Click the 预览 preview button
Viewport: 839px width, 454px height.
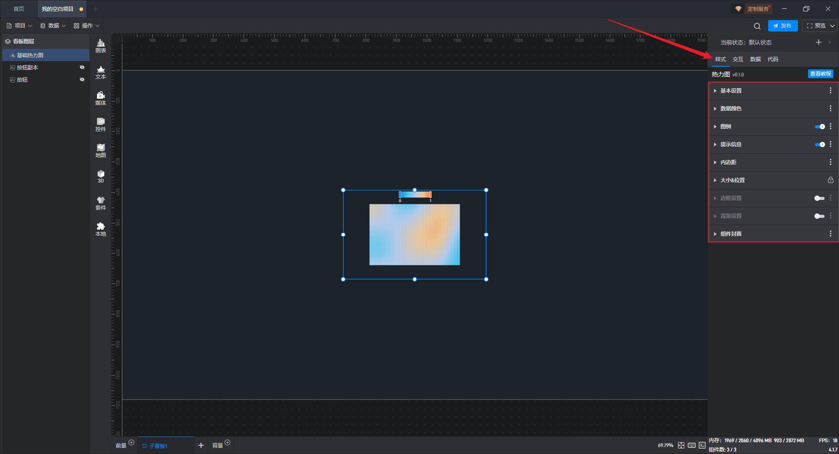pyautogui.click(x=816, y=26)
